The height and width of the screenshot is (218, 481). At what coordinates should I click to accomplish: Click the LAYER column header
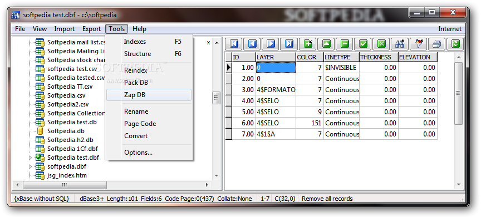click(276, 57)
